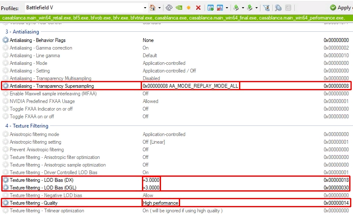This screenshot has height=217, width=353.
Task: Select Antialiasing - Transparency Supersampling row label
Action: tap(52, 86)
